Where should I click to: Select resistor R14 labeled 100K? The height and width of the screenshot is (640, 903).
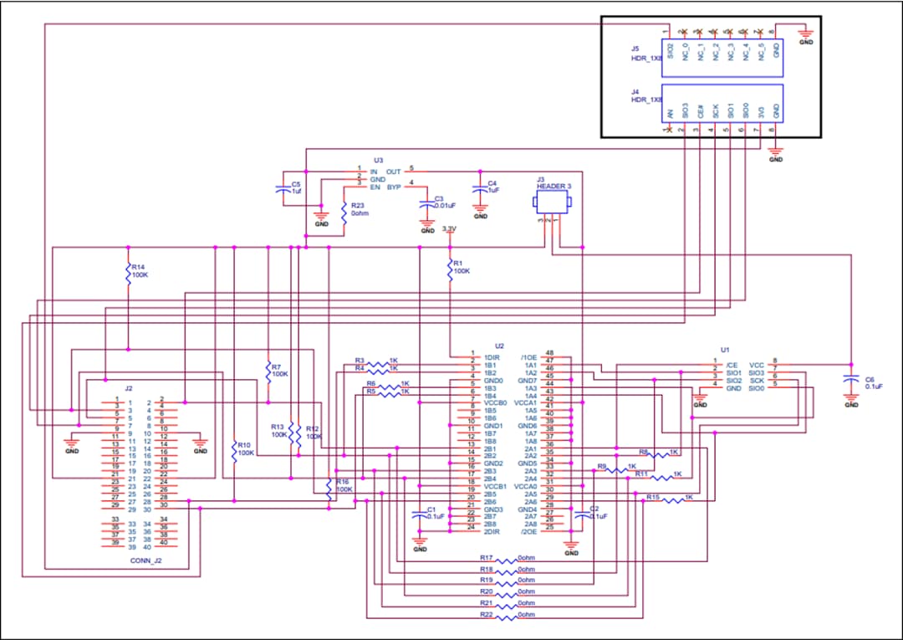[x=127, y=274]
